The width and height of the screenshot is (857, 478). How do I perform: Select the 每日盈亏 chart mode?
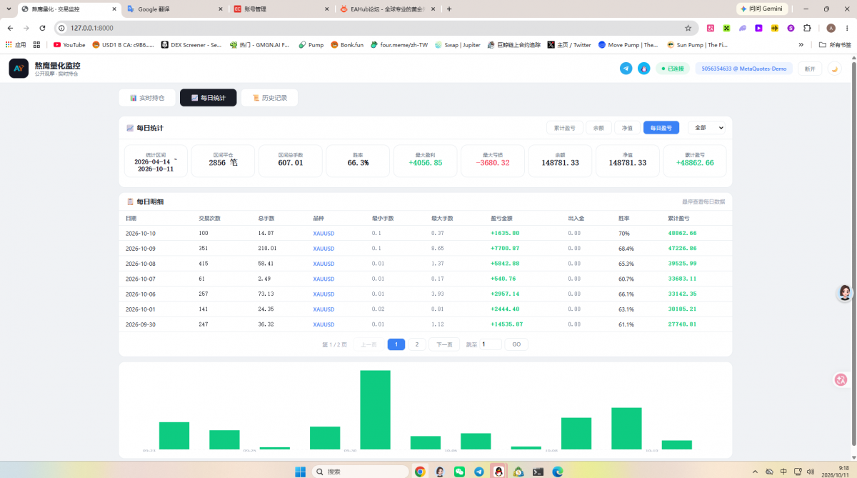[x=661, y=128]
